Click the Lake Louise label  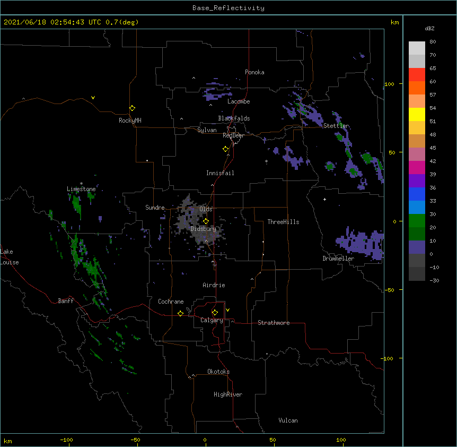click(x=10, y=257)
